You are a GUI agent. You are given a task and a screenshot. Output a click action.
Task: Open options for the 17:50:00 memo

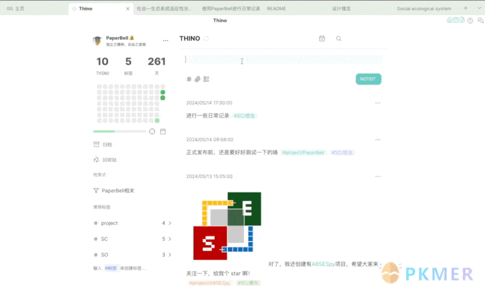378,103
